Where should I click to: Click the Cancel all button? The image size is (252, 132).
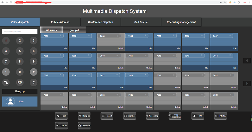point(84,125)
